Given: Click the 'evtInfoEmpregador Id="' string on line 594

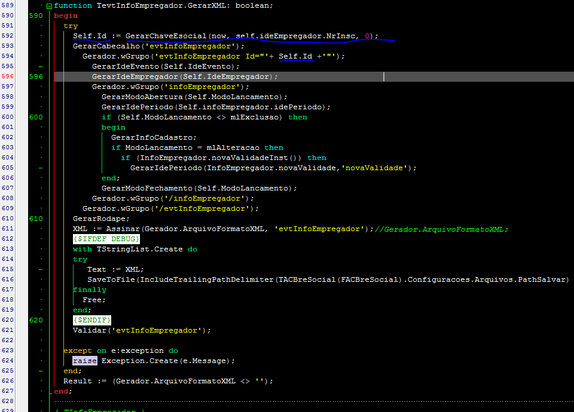Looking at the screenshot, I should coord(212,56).
